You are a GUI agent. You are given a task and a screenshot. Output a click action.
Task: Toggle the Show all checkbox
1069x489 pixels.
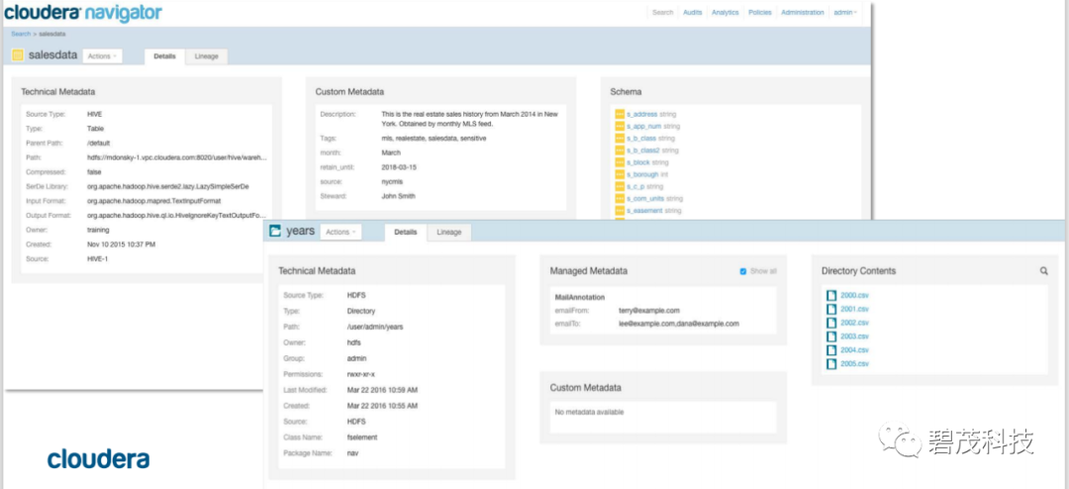click(743, 271)
